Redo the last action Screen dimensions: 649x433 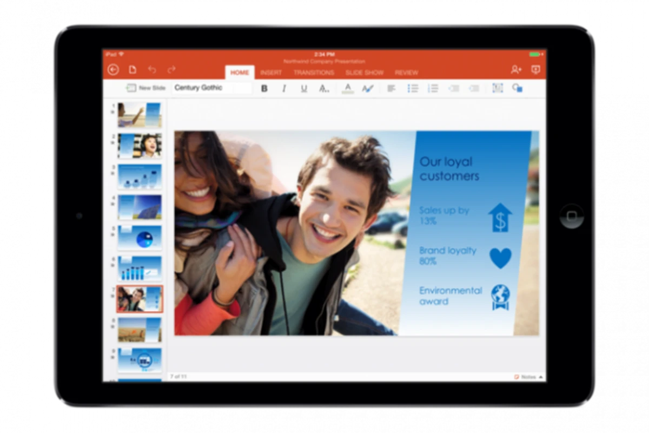[x=171, y=69]
